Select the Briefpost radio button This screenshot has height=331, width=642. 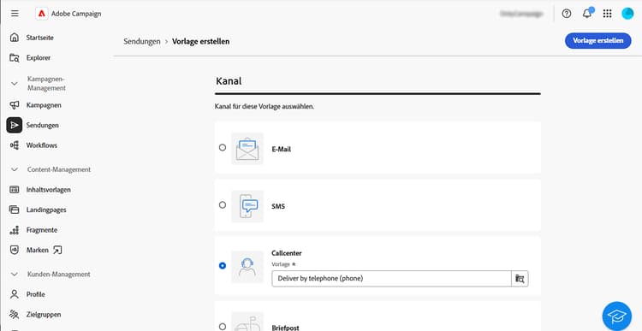(x=223, y=327)
